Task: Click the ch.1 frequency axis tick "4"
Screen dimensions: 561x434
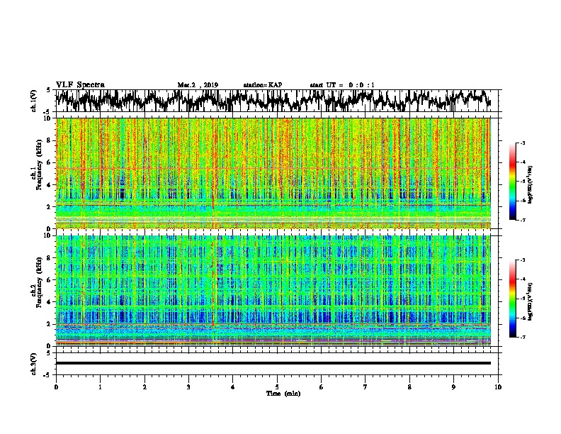Action: (x=48, y=185)
